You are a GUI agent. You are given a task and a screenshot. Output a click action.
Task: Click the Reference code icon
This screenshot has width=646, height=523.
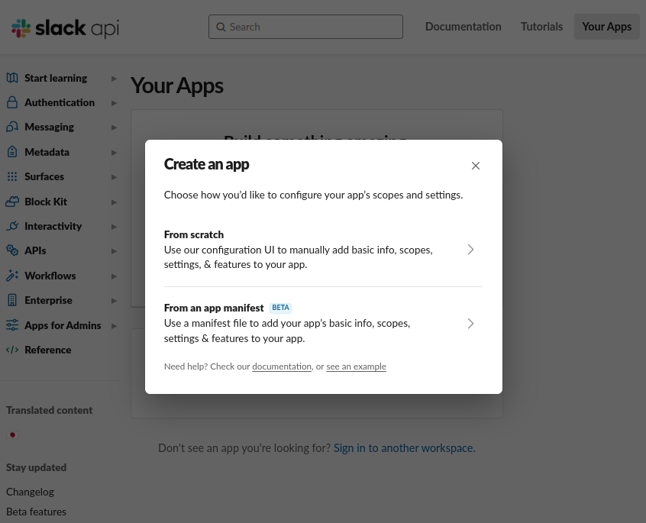12,349
